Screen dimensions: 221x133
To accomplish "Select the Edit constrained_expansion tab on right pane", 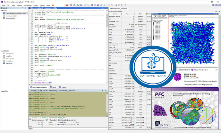I will click(x=118, y=9).
